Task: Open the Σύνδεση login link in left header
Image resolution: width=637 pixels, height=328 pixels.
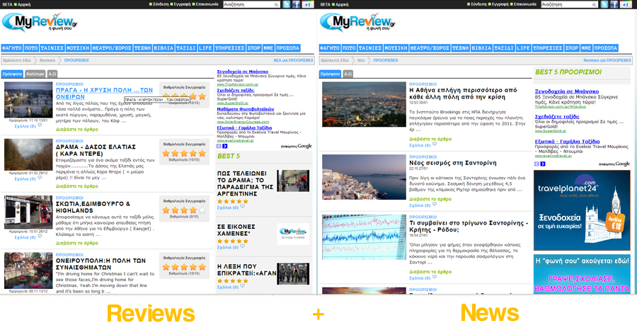Action: [161, 4]
